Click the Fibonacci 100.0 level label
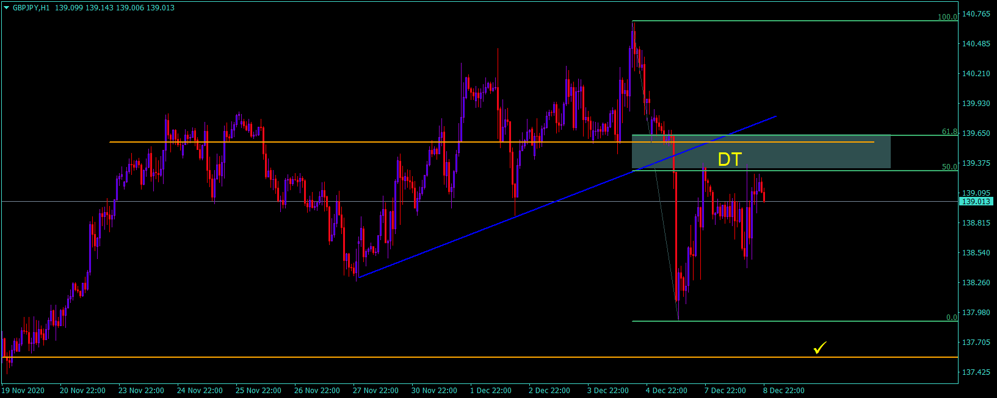 948,17
